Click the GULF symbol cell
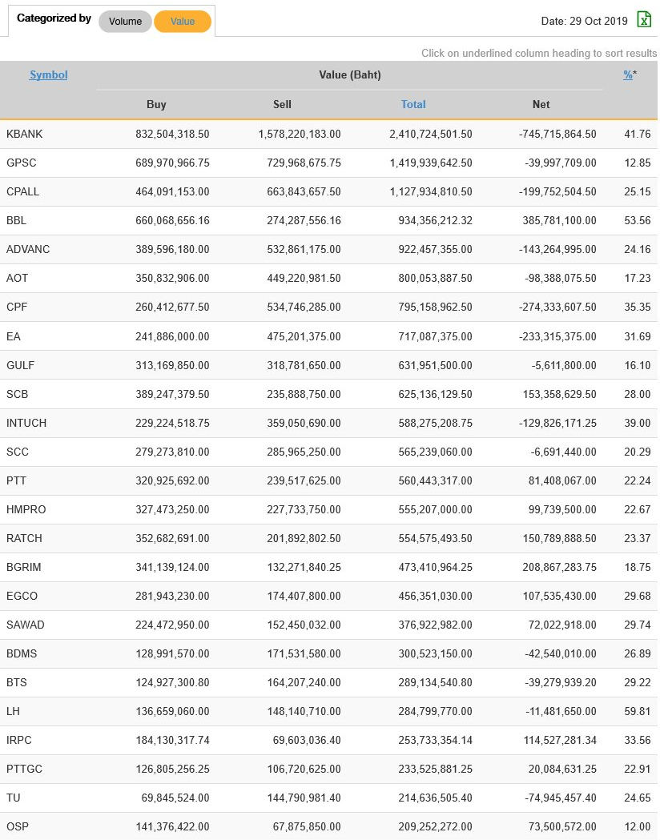This screenshot has width=660, height=840. [x=21, y=365]
